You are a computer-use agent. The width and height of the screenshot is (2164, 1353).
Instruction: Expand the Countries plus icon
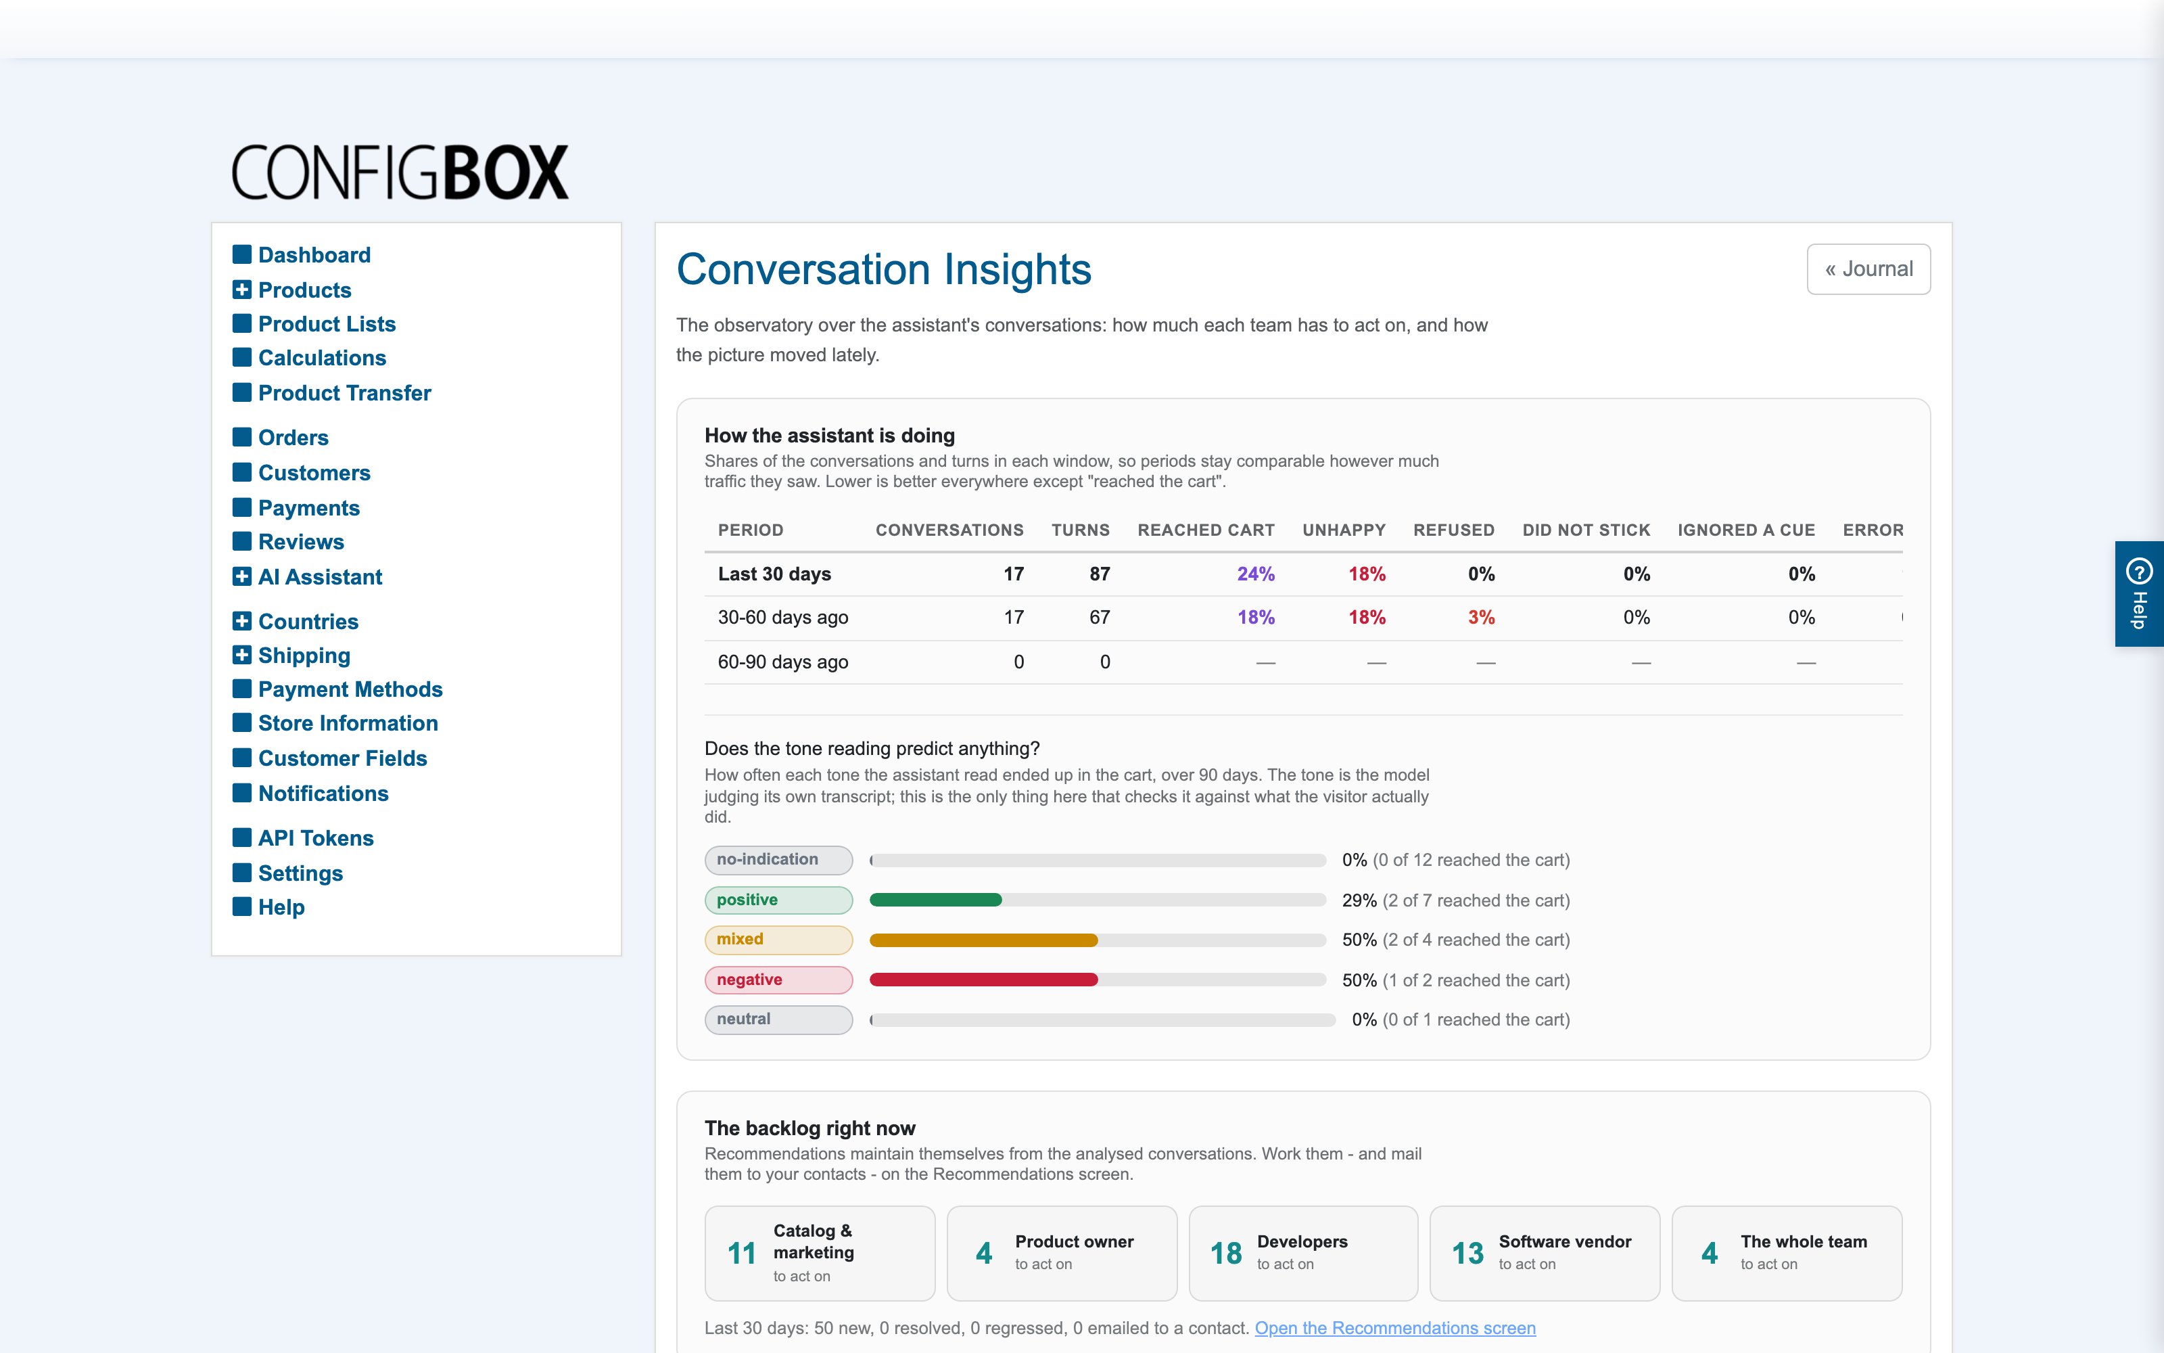click(241, 620)
